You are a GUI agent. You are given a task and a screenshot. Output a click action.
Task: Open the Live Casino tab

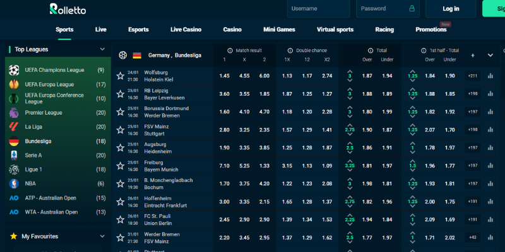[x=186, y=30]
